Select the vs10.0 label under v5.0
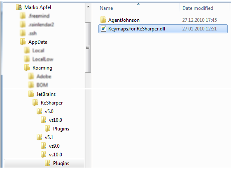The height and width of the screenshot is (172, 231). click(x=56, y=120)
